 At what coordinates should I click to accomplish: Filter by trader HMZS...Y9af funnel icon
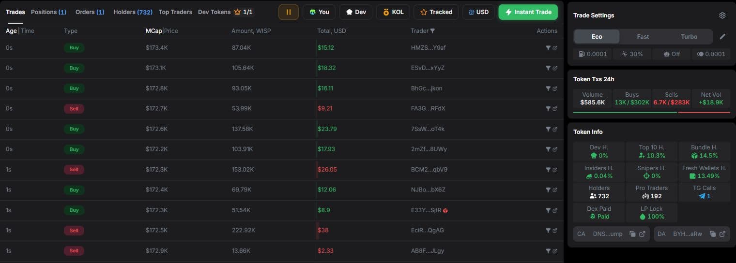click(548, 48)
